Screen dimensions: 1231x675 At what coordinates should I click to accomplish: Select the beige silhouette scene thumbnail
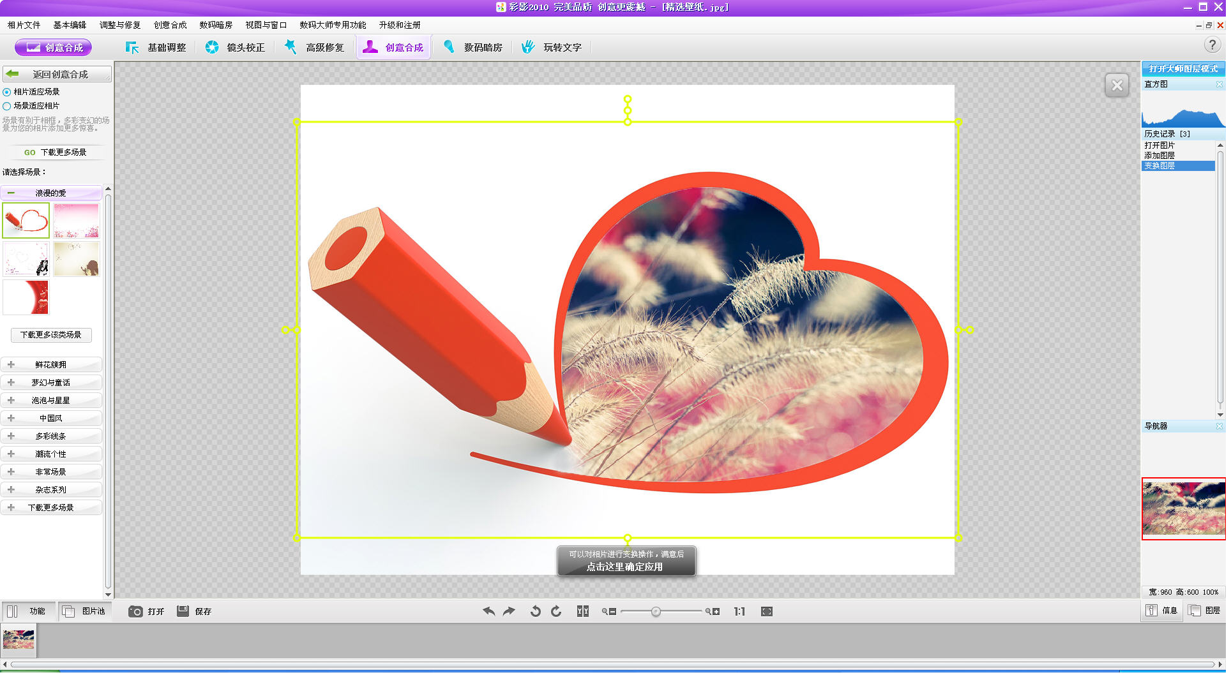[77, 260]
